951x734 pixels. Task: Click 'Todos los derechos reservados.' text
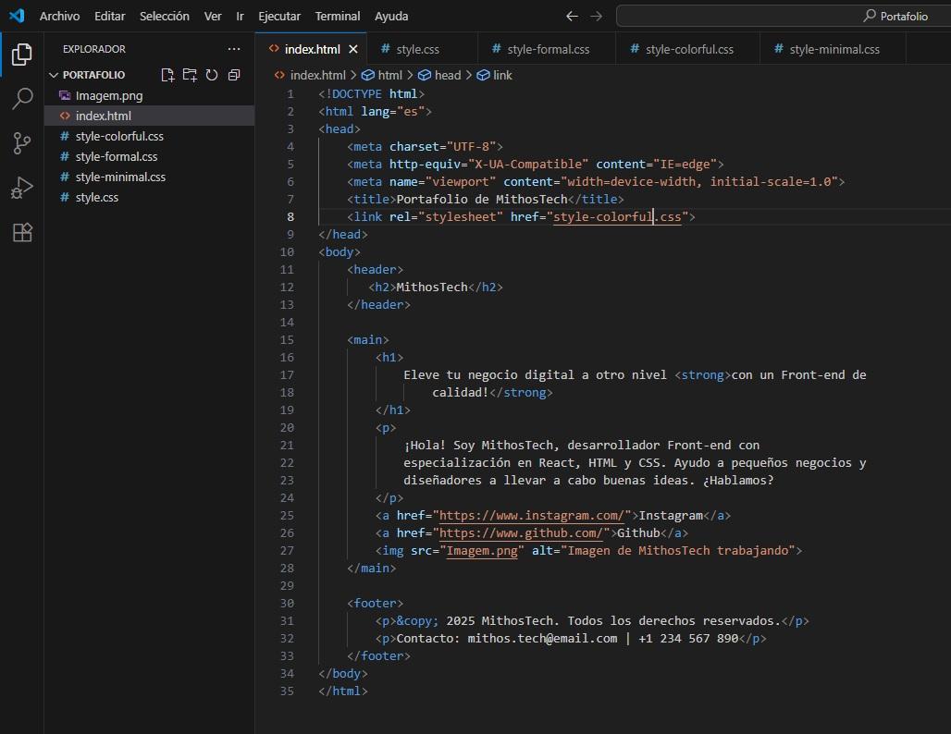(674, 620)
